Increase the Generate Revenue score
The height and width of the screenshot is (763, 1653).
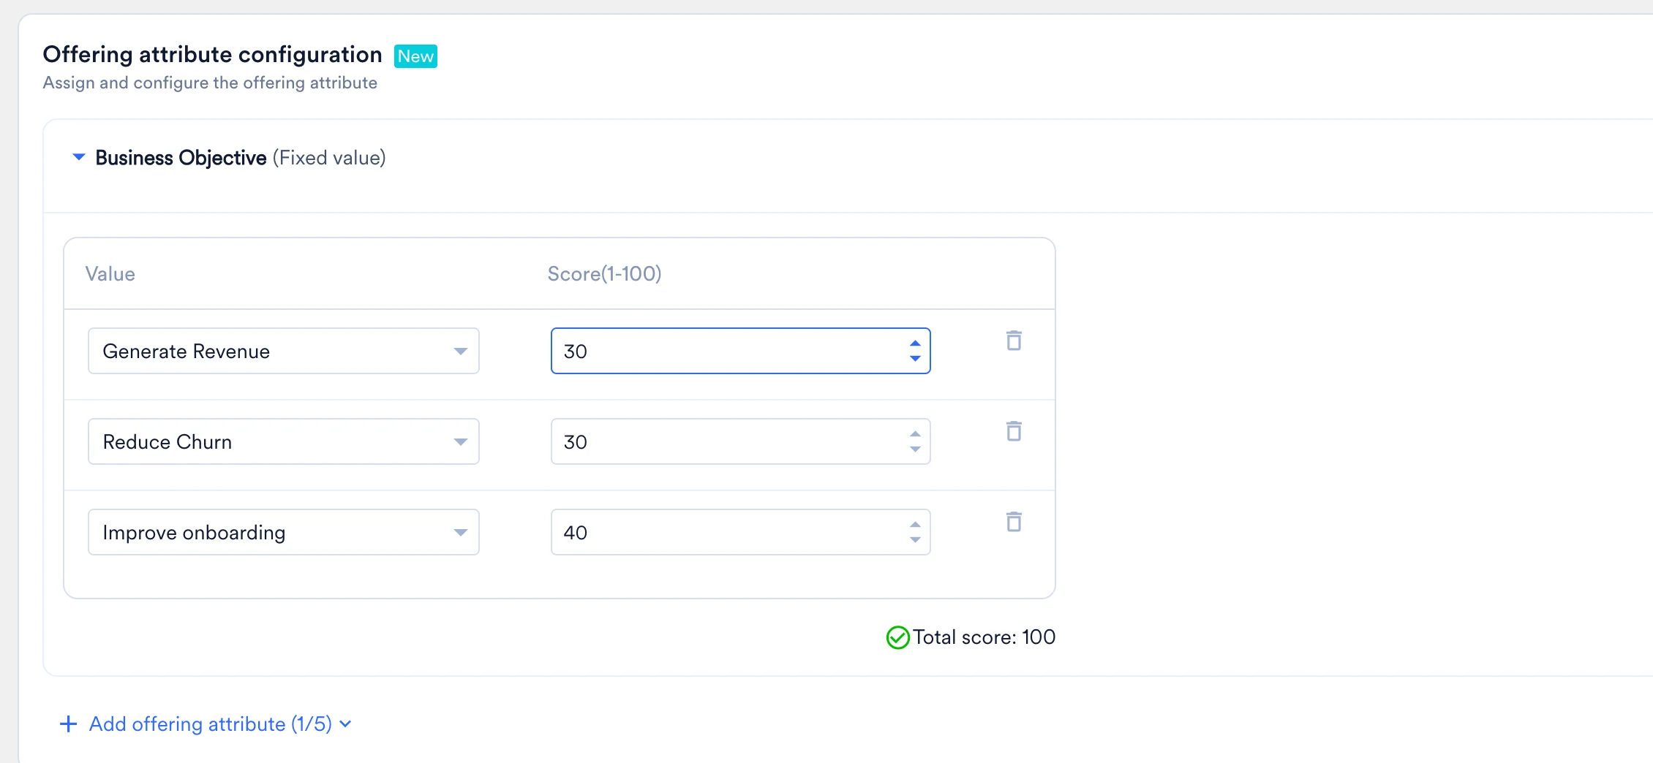click(x=915, y=343)
